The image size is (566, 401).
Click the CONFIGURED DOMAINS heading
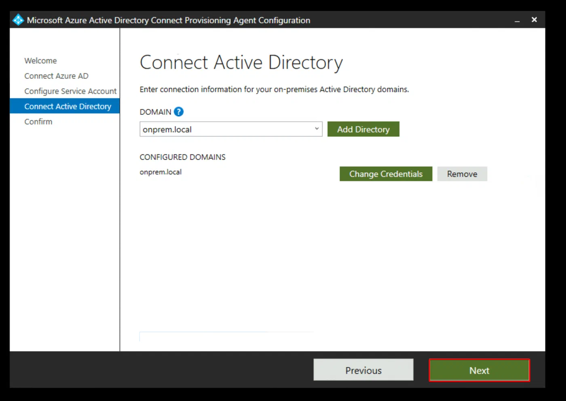click(182, 157)
